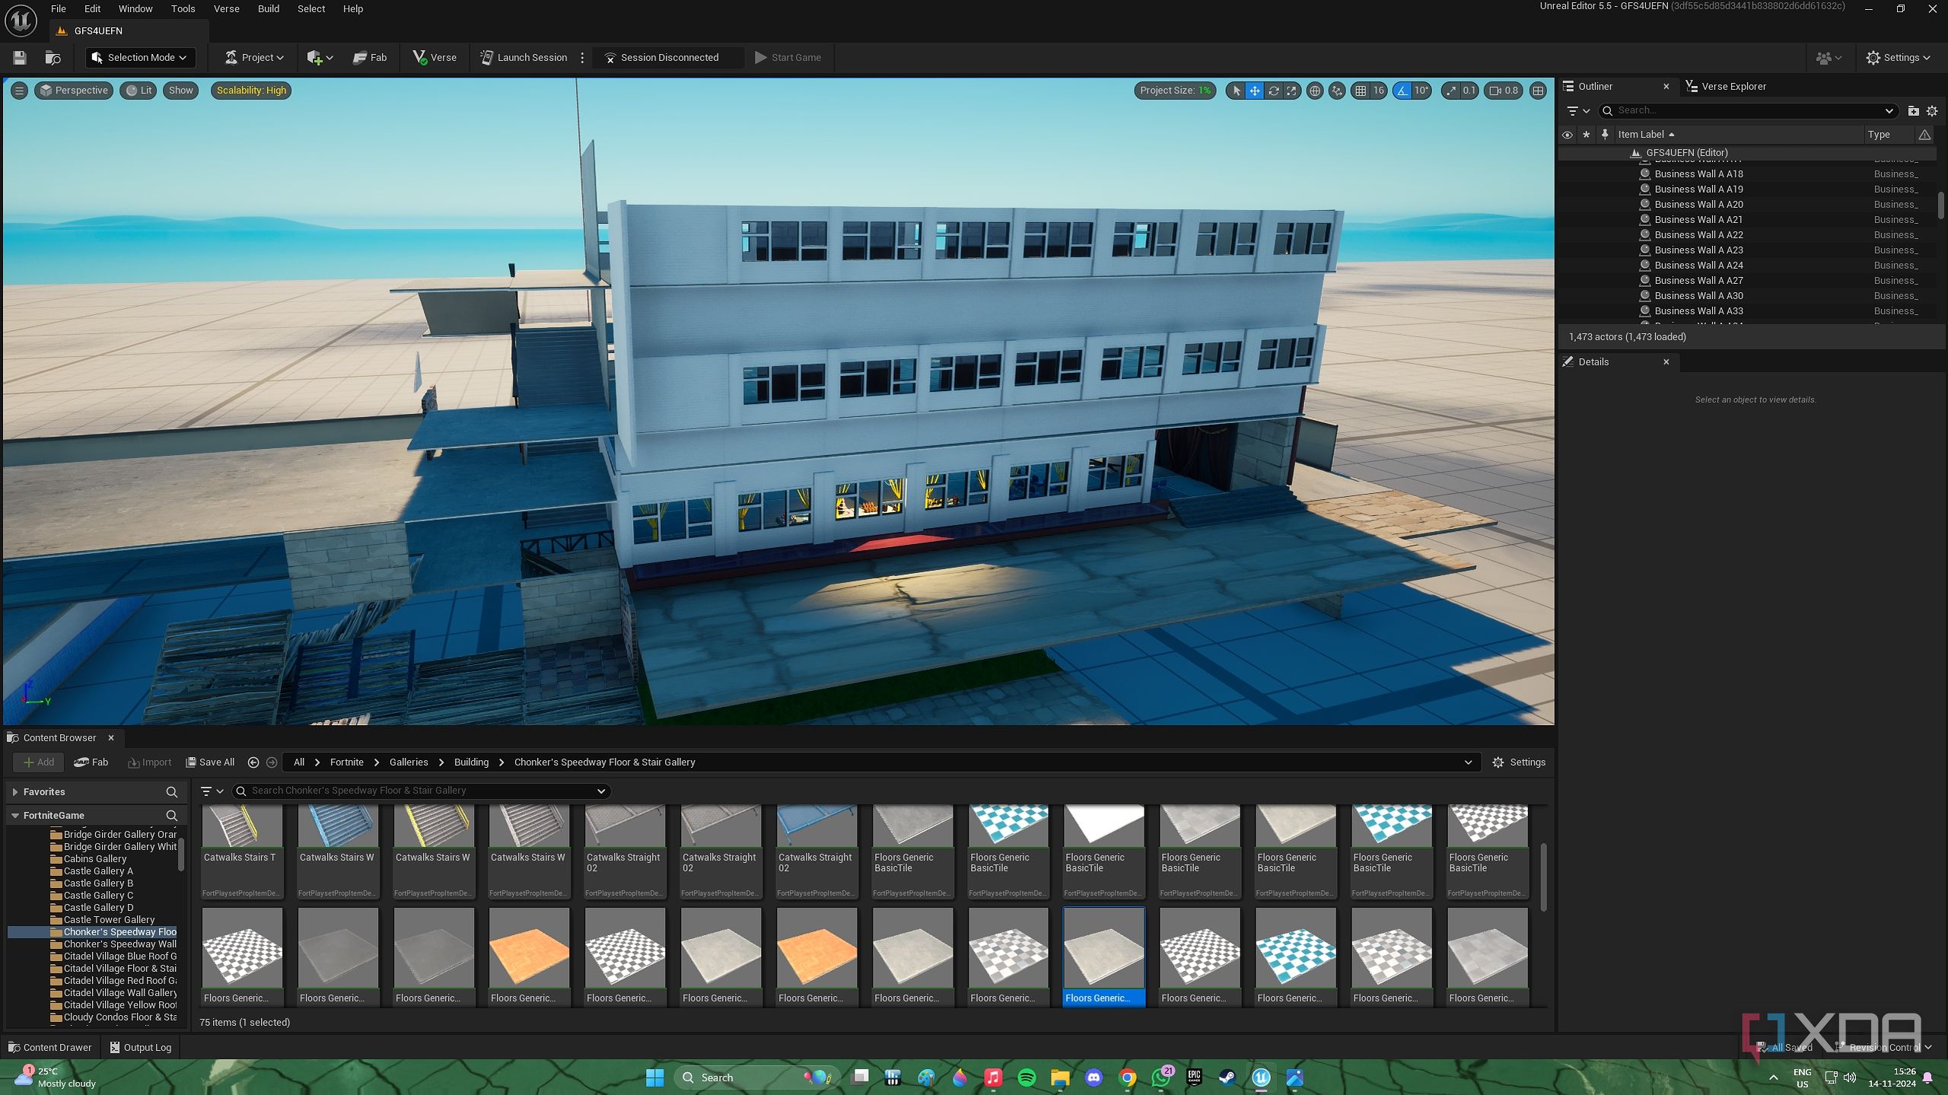The width and height of the screenshot is (1948, 1095).
Task: Choose the Select tool in the viewport
Action: pos(1237,91)
